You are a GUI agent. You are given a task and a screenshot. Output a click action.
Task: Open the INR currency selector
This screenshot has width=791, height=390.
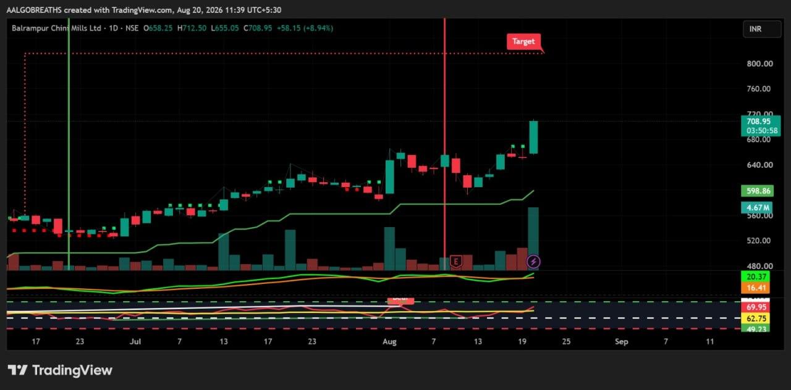[x=762, y=29]
